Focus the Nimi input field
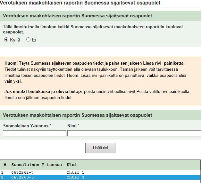This screenshot has width=202, height=183. pyautogui.click(x=134, y=133)
